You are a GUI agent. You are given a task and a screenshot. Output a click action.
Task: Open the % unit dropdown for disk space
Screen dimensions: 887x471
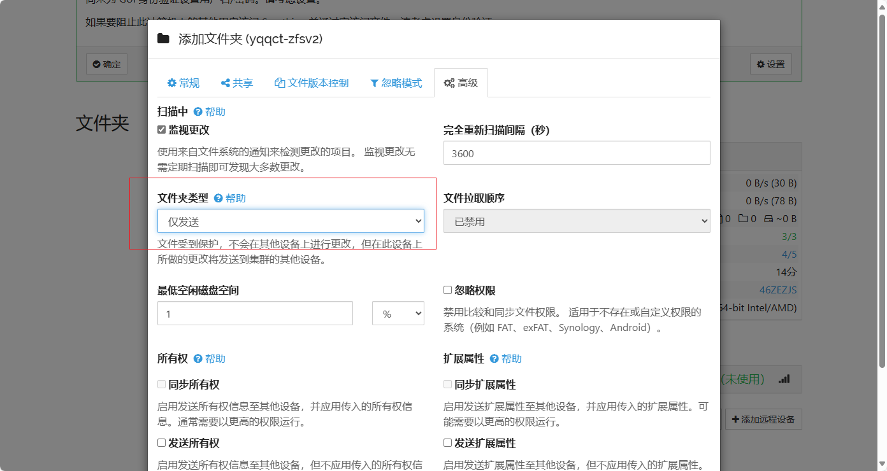click(398, 313)
